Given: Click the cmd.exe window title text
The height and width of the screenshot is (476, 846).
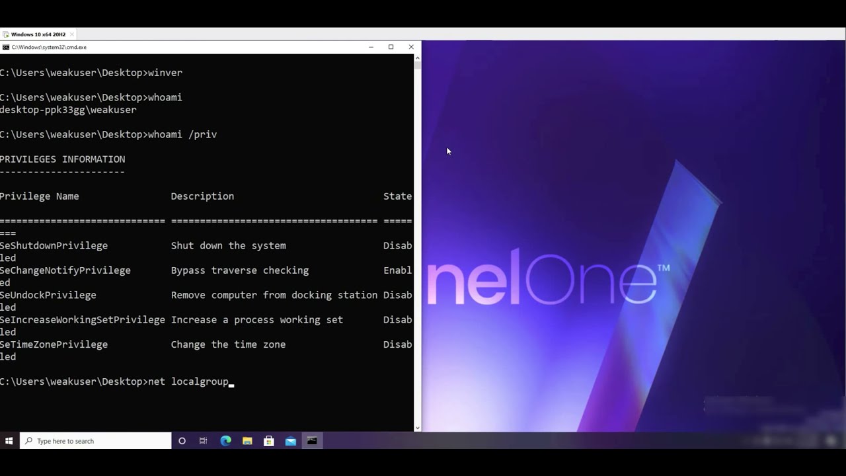Looking at the screenshot, I should pyautogui.click(x=49, y=47).
